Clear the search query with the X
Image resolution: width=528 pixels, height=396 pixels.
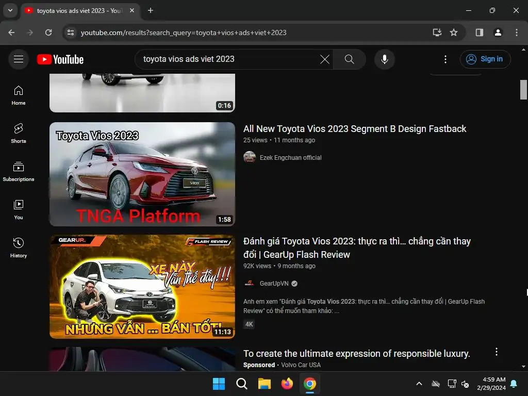click(325, 59)
